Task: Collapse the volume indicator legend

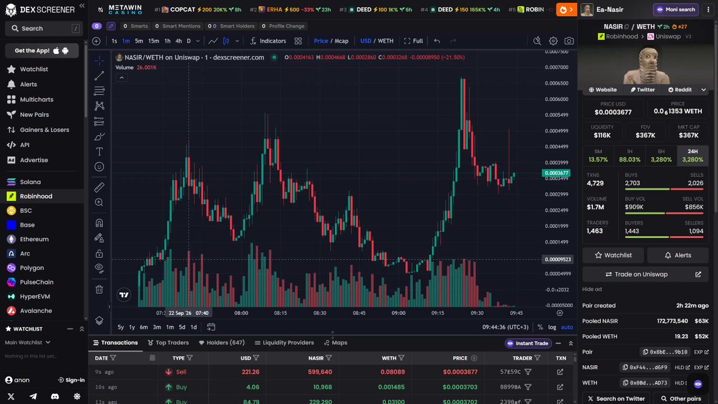Action: (121, 77)
